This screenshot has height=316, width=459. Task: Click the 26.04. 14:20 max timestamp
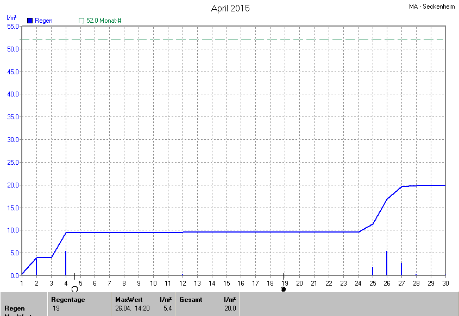tap(133, 308)
